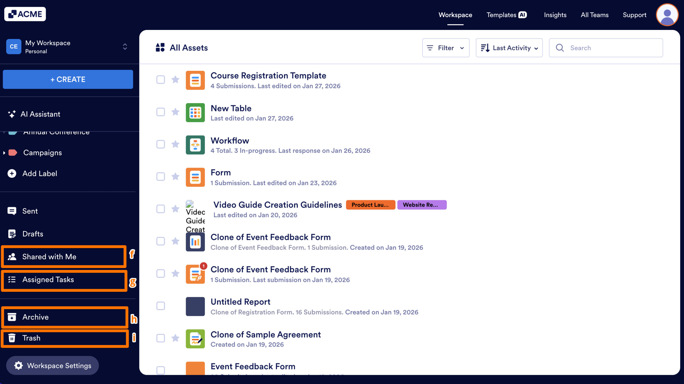Viewport: 684px width, 384px height.
Task: Open the Templates tab
Action: (x=507, y=15)
